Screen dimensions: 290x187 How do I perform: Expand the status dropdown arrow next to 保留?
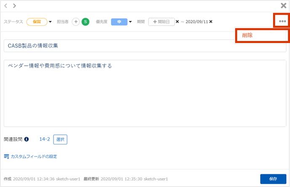51,22
